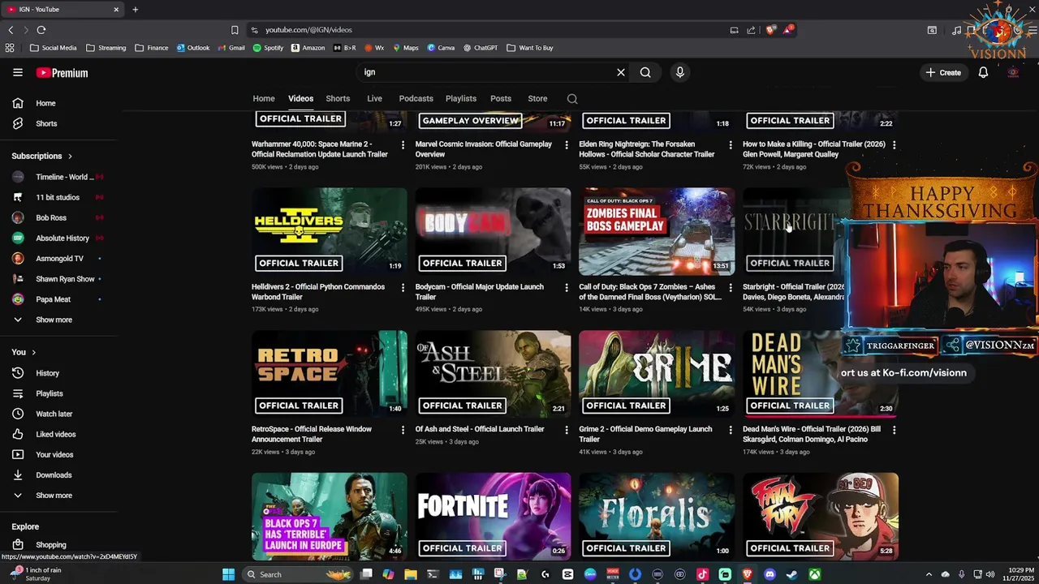Expand Subscriptions section arrow
This screenshot has width=1039, height=584.
70,156
